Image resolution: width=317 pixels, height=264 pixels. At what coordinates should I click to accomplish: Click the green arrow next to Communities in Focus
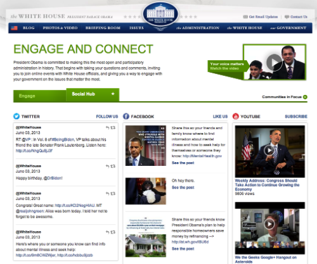[305, 97]
